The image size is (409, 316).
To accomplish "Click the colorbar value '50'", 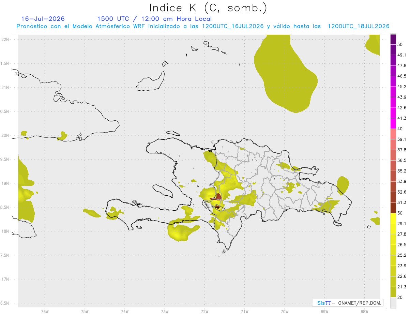I will 400,45.
